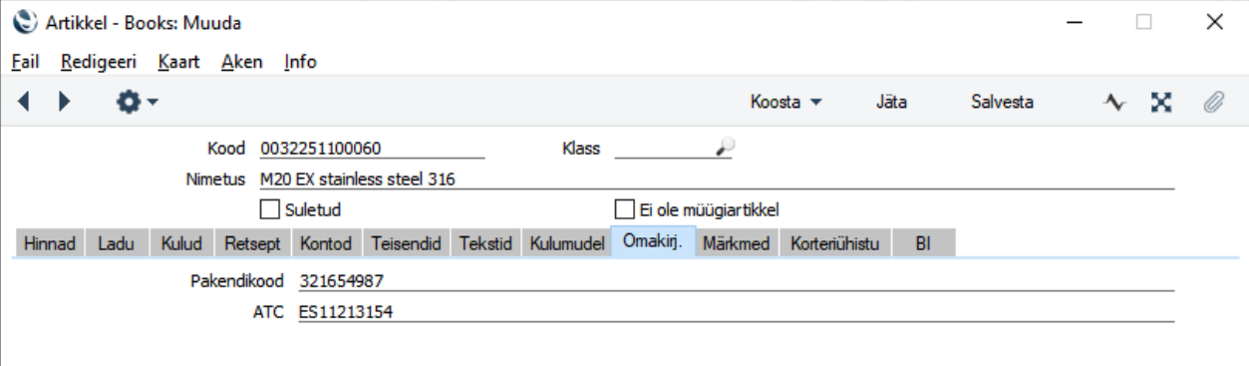Click the Salvesta button

(1002, 102)
